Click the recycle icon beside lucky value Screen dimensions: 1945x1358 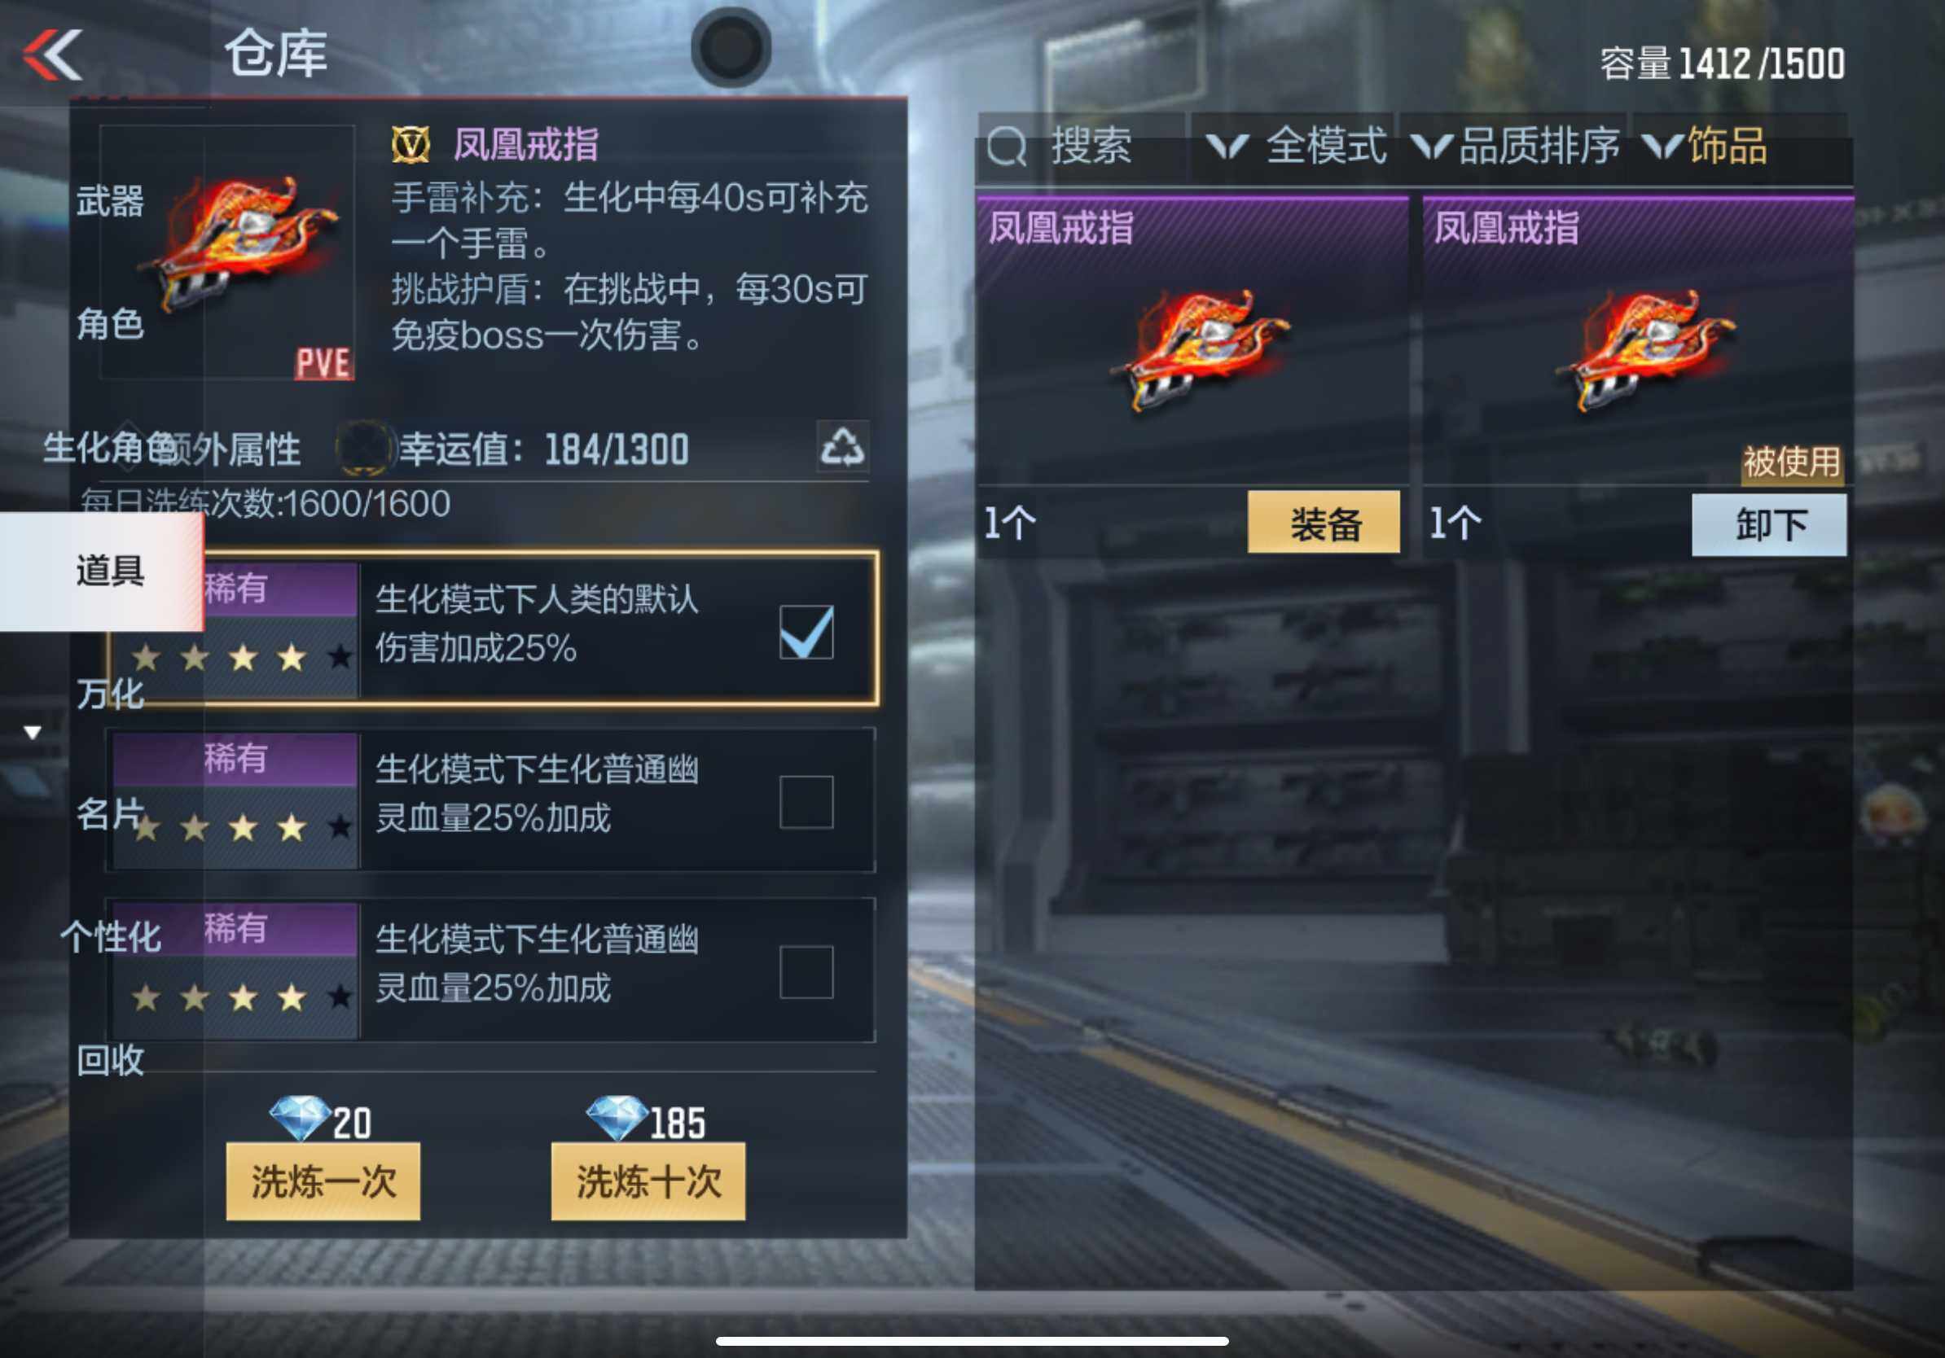tap(842, 445)
